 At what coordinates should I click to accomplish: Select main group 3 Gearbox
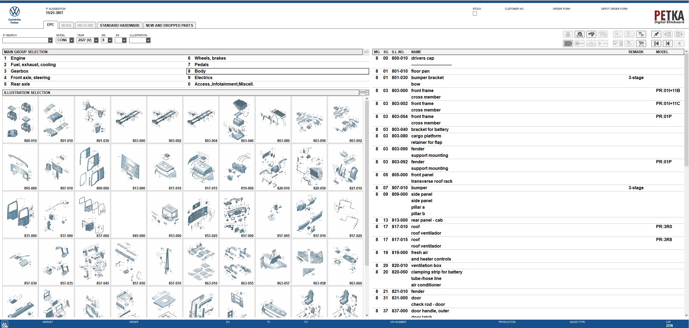pos(94,71)
